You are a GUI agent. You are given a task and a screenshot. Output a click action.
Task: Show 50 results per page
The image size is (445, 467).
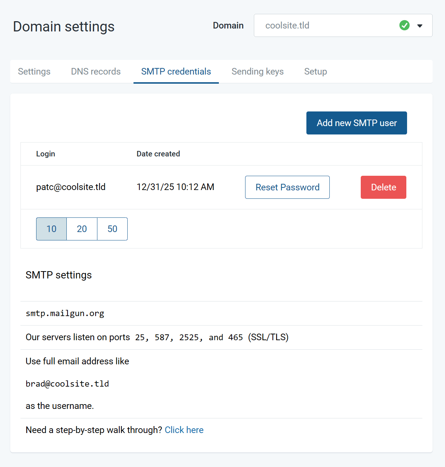(x=112, y=229)
